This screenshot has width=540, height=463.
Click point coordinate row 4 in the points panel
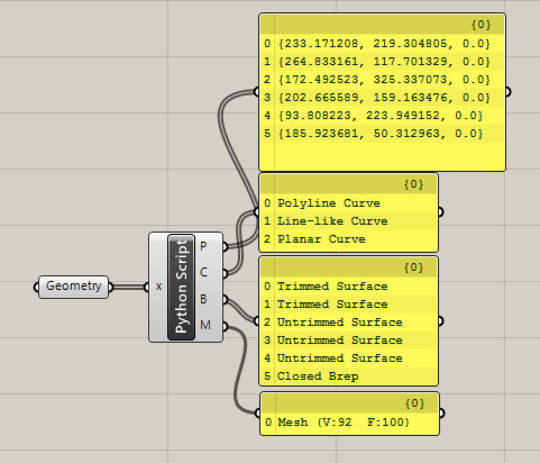click(x=376, y=115)
